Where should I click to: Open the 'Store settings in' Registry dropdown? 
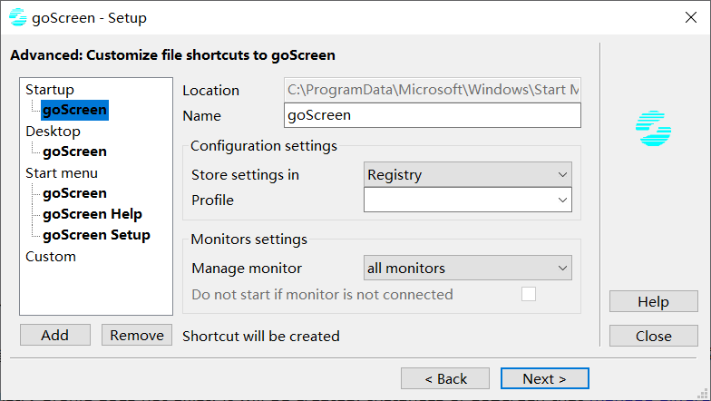click(467, 174)
